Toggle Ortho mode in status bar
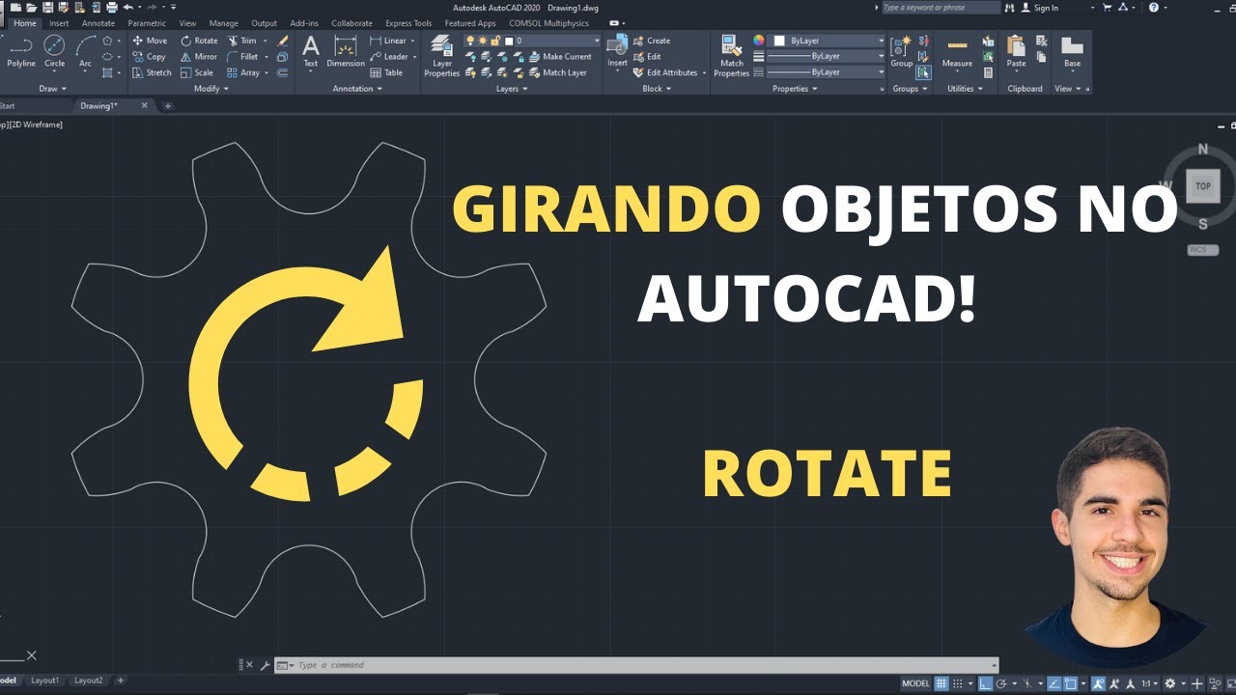This screenshot has height=695, width=1236. point(985,683)
